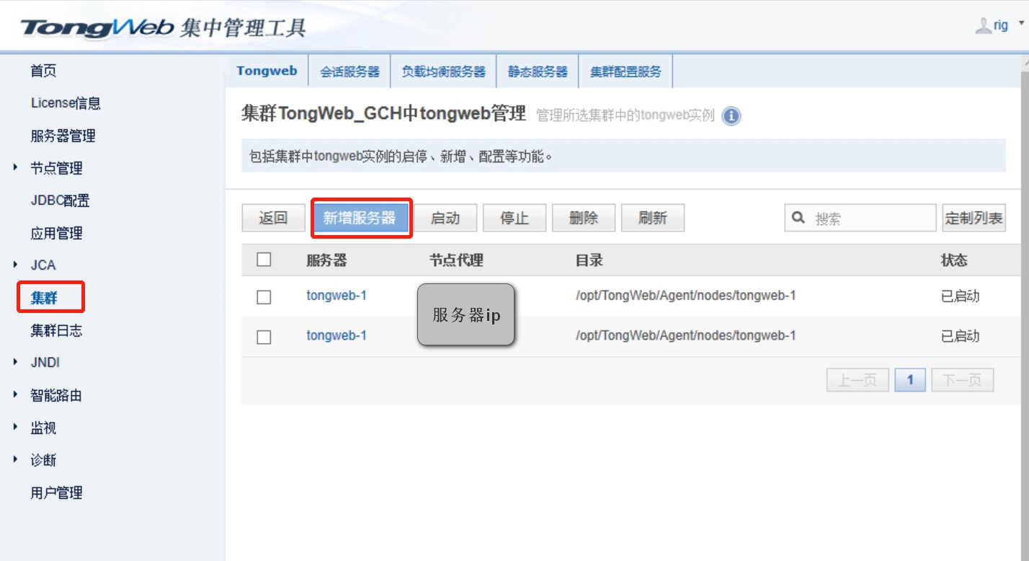
Task: Switch to the 会话服务器 tab
Action: 349,71
